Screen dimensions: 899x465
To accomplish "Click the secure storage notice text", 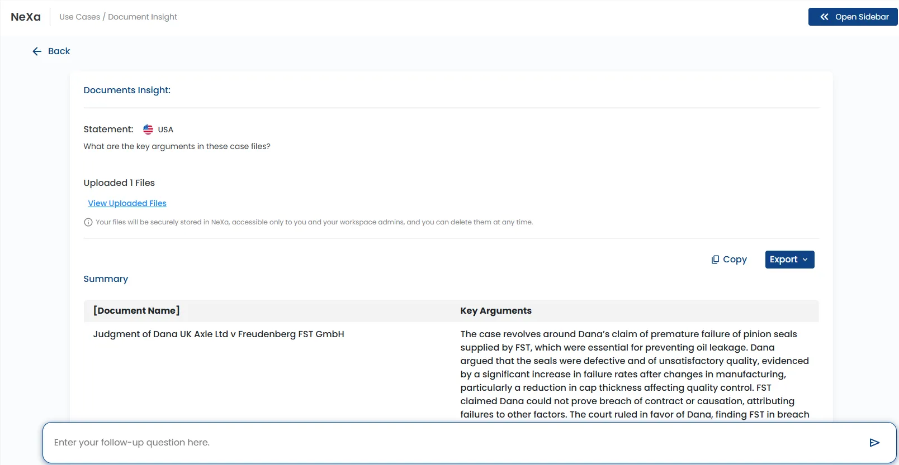I will pos(314,222).
